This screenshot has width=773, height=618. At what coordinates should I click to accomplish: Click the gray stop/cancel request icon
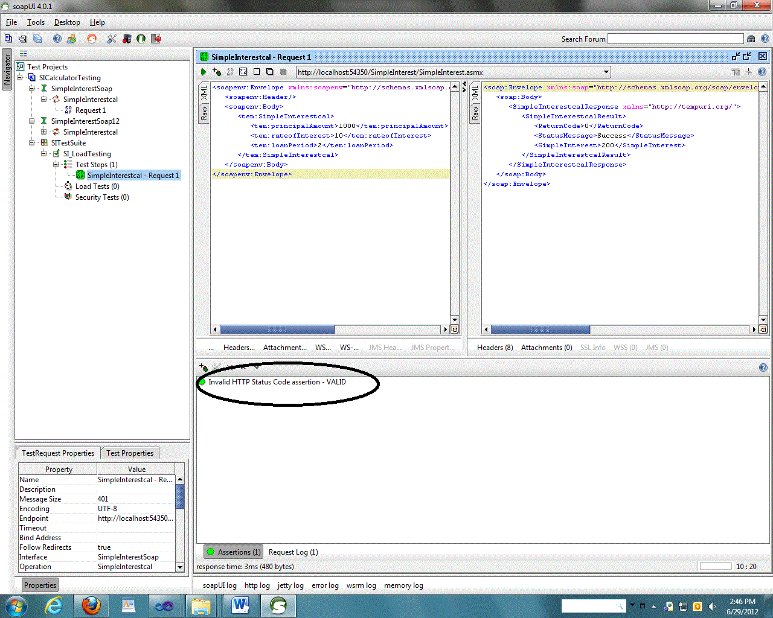pyautogui.click(x=283, y=72)
